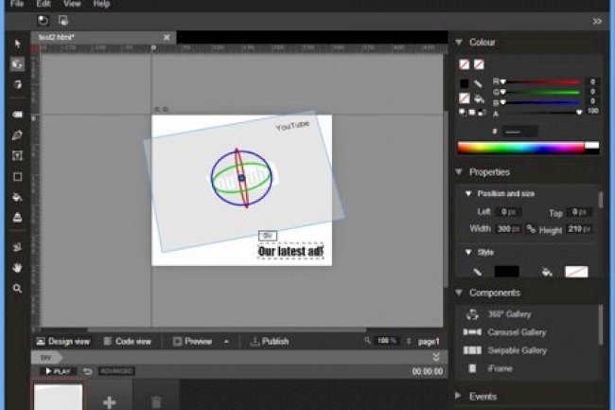
Task: Open the File menu
Action: point(16,5)
